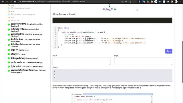Open the Single-Alternative Decision chapter

(x=27, y=25)
